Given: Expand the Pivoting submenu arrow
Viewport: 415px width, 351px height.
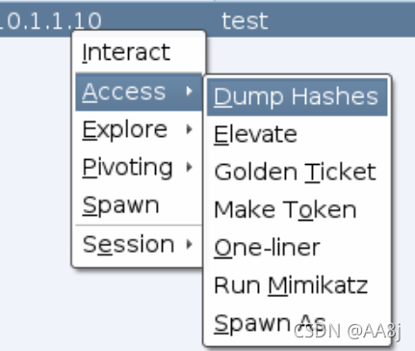Looking at the screenshot, I should [190, 167].
